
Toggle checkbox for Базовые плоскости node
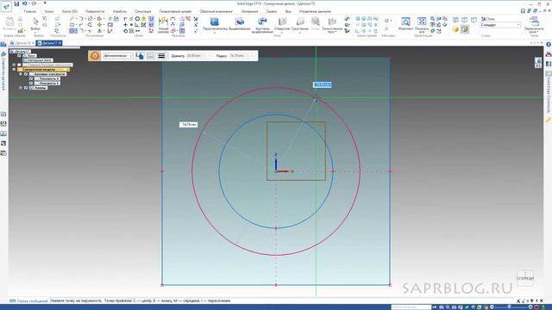coord(26,74)
